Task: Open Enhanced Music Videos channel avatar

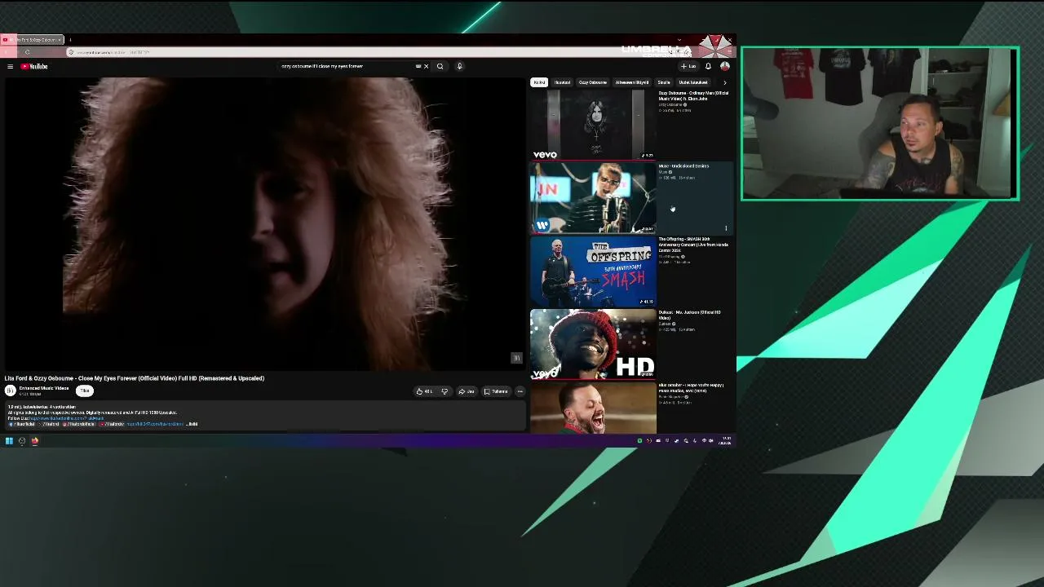Action: (x=11, y=391)
